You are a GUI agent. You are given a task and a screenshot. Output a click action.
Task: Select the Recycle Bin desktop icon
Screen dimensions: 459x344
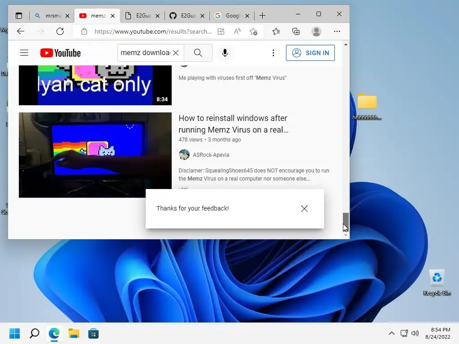click(x=437, y=282)
